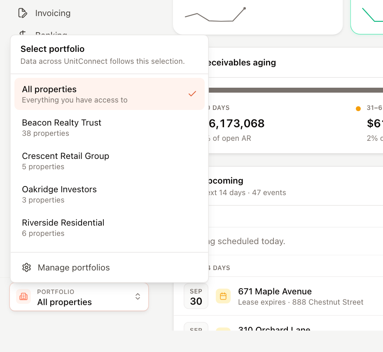Viewport: 383px width, 352px height.
Task: Click the Upcoming section heading
Action: coord(226,181)
